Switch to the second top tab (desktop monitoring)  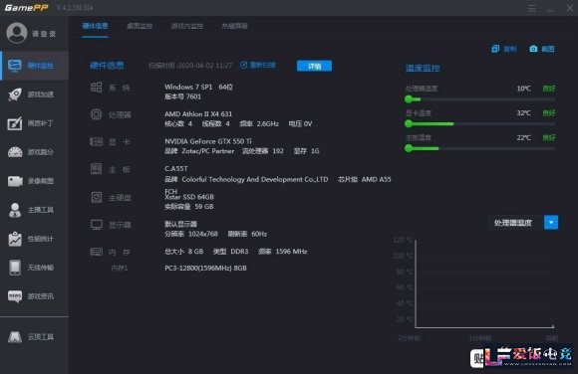pos(140,26)
